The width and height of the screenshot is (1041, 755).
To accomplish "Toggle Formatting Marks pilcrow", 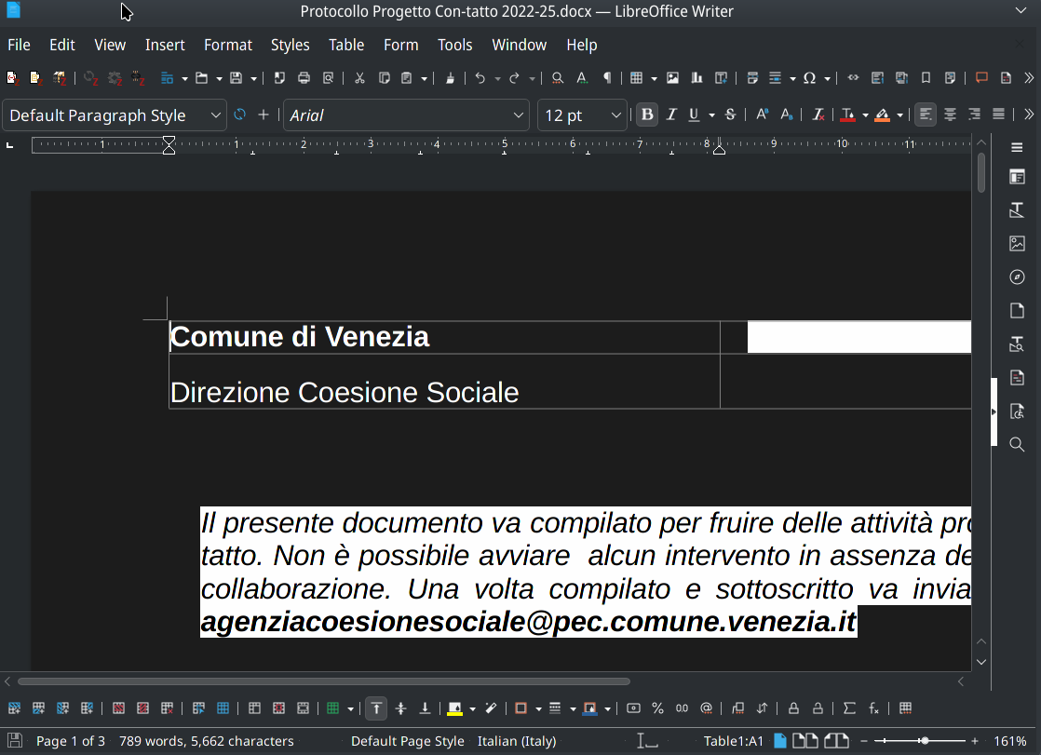I will 607,78.
